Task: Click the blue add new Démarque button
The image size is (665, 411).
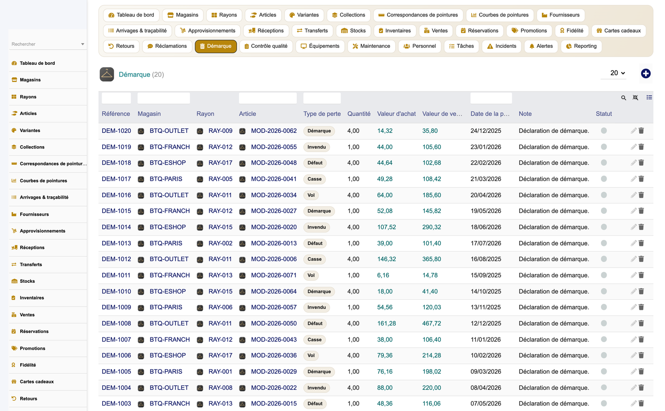Action: (x=646, y=74)
